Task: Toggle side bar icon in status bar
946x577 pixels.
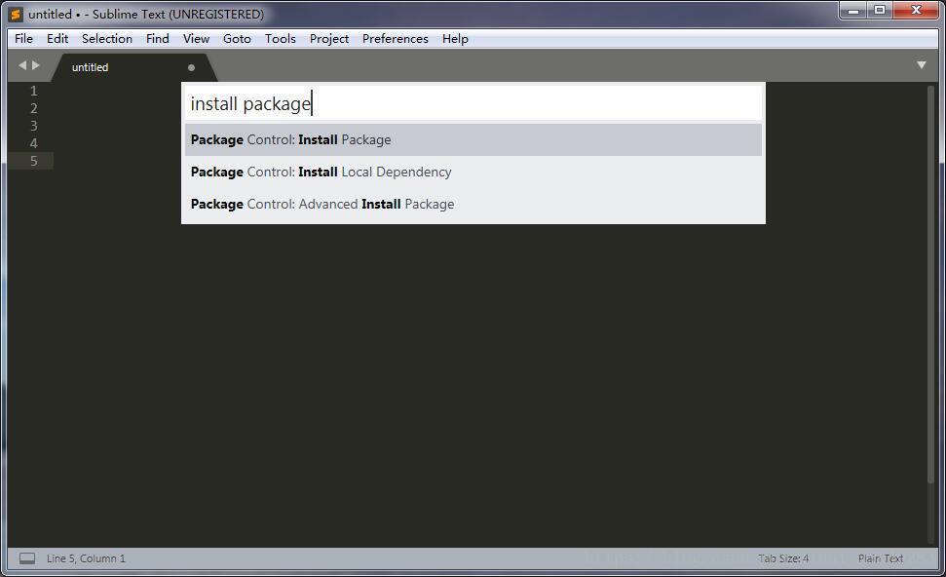Action: click(27, 558)
